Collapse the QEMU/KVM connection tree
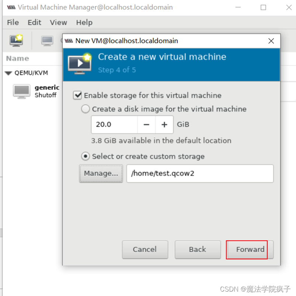Screen dimensions: 296x296 [8, 73]
